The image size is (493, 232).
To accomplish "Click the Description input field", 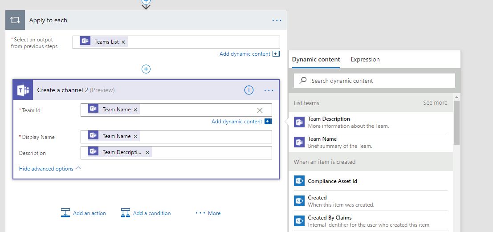I will pyautogui.click(x=176, y=153).
